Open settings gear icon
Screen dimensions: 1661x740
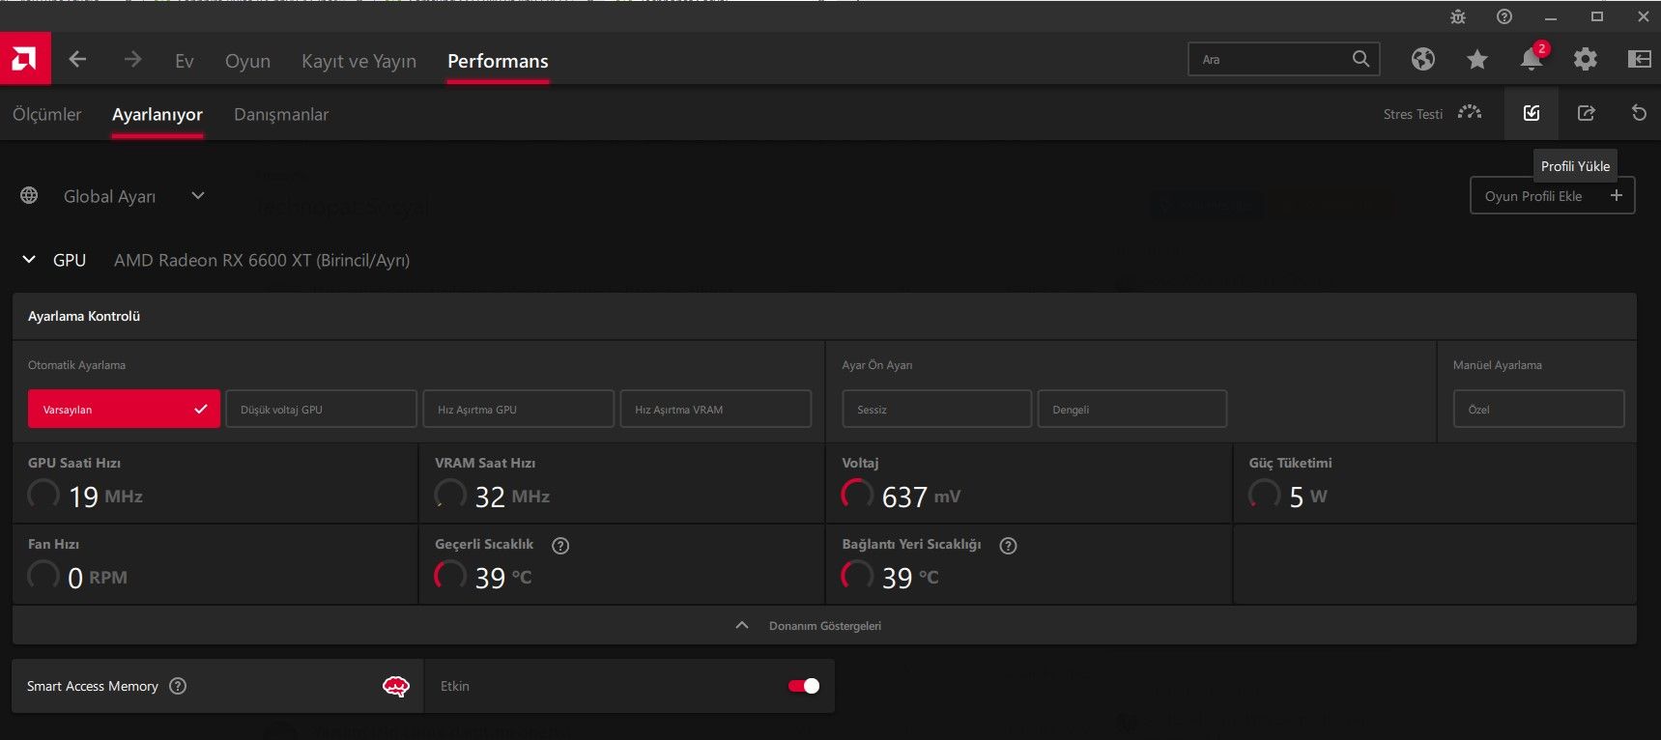(1586, 59)
